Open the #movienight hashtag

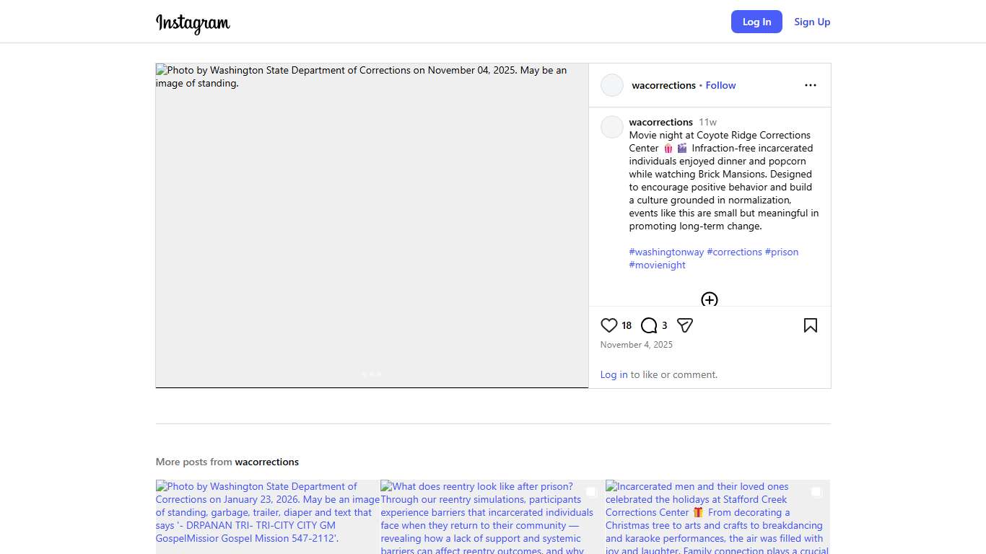pos(657,265)
